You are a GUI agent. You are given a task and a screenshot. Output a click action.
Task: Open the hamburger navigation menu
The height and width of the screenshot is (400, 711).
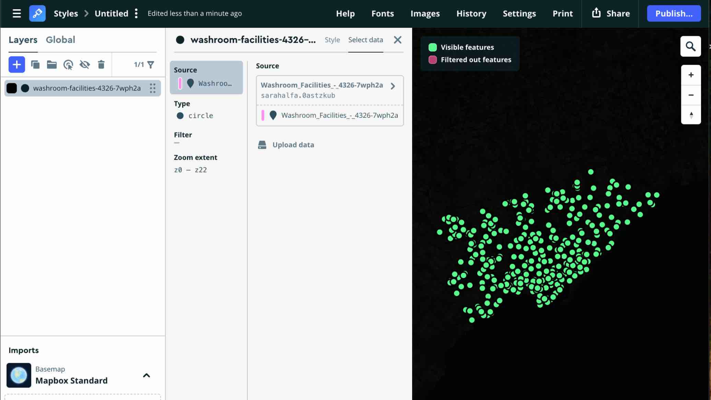tap(17, 13)
